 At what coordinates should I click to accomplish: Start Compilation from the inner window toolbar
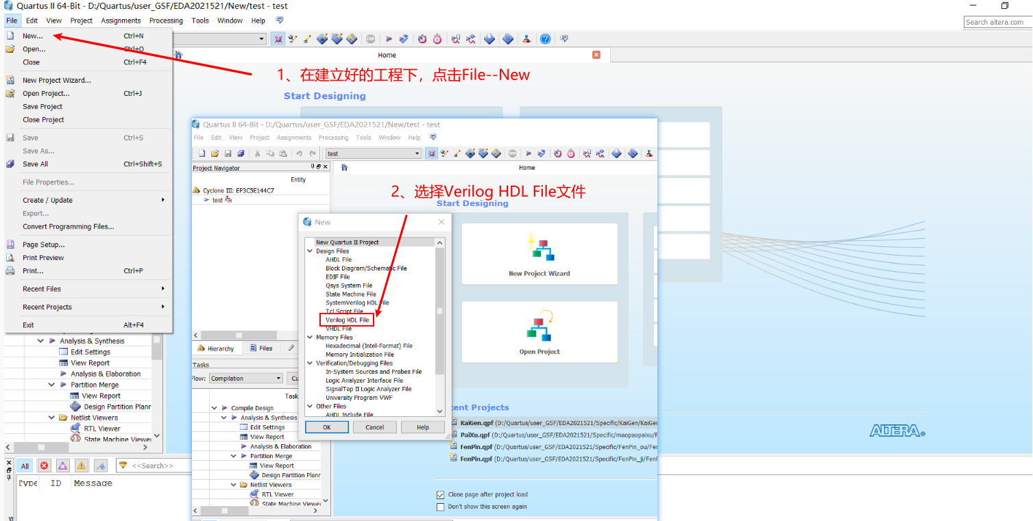(x=528, y=153)
